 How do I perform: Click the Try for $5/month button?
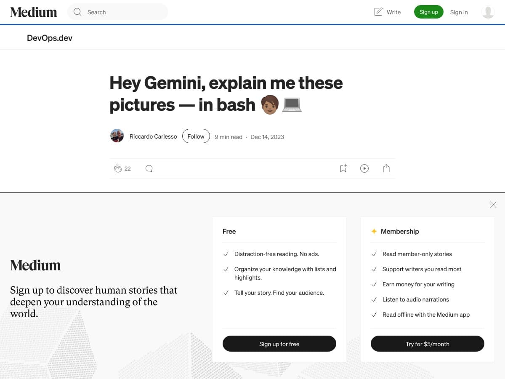(x=428, y=344)
